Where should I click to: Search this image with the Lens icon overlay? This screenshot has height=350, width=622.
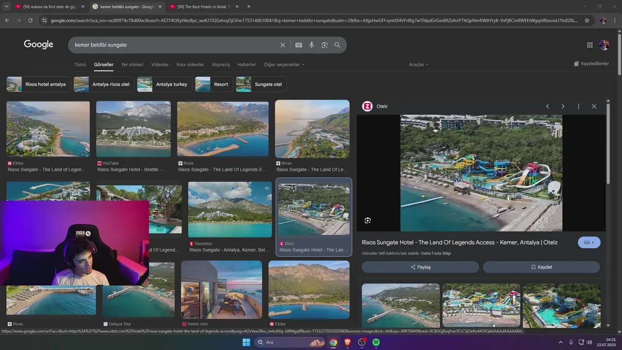367,220
